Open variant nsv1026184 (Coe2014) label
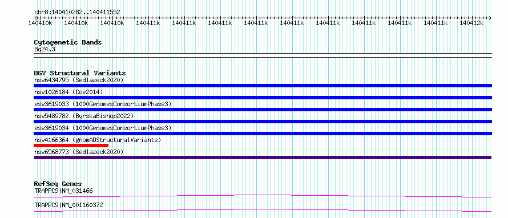508x218 pixels. (68, 92)
